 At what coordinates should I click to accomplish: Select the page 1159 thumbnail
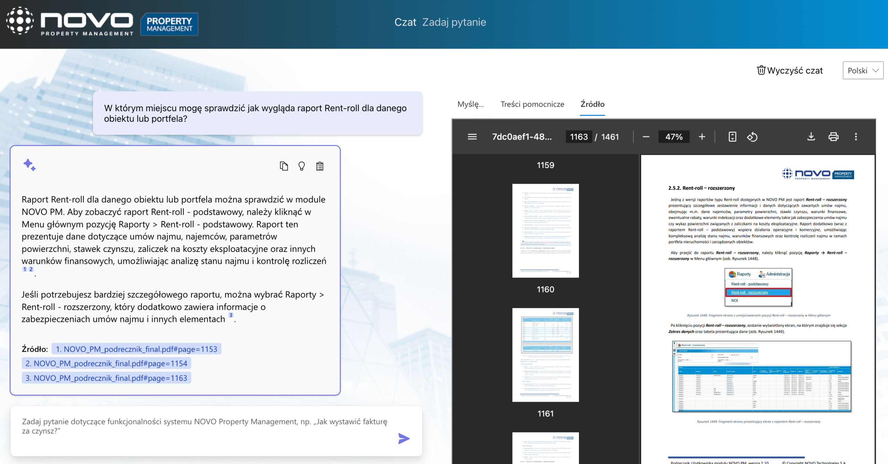coord(545,230)
